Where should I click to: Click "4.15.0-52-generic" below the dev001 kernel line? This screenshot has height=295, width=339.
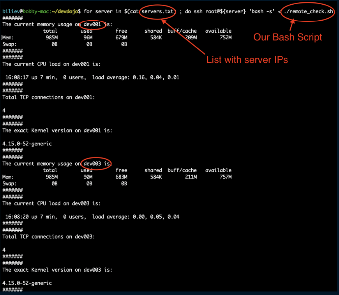(27, 144)
